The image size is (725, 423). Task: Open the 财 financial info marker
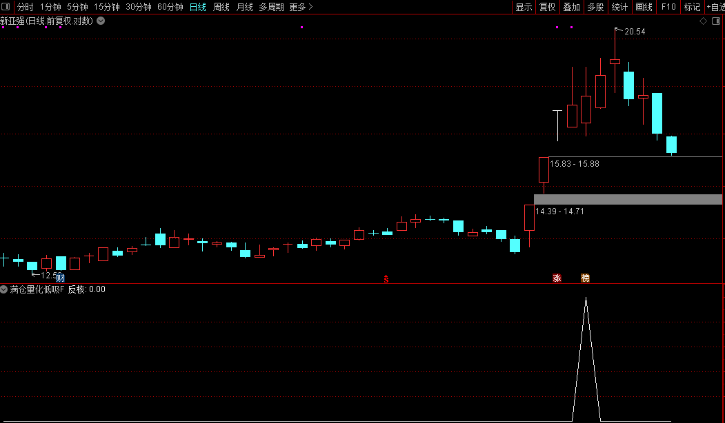60,278
